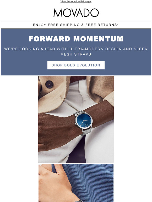
Task: Click the letter M of the MOVADO wordmark
Action: 58,13
